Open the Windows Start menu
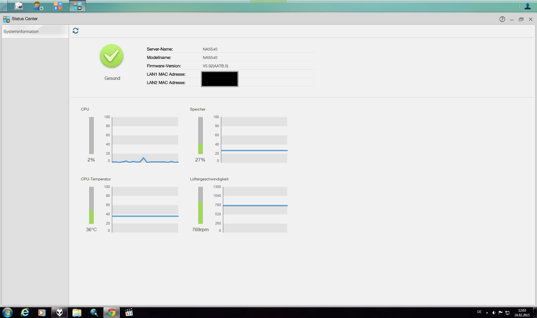The width and height of the screenshot is (537, 318). click(x=8, y=312)
